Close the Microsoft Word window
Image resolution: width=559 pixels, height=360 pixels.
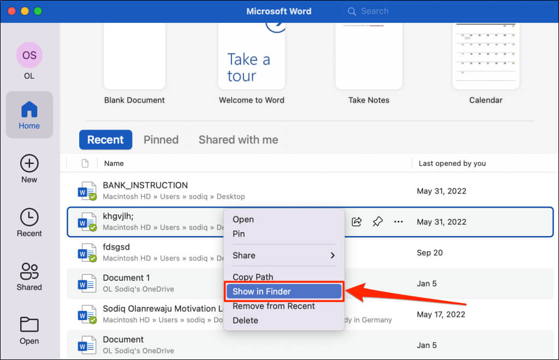(12, 11)
